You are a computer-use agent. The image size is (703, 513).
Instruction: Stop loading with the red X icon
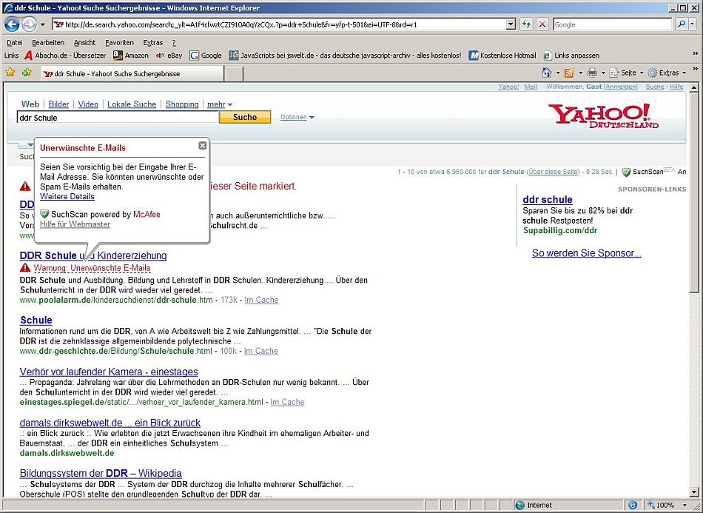[x=542, y=24]
